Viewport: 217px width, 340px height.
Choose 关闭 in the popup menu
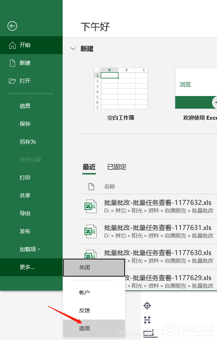point(85,268)
